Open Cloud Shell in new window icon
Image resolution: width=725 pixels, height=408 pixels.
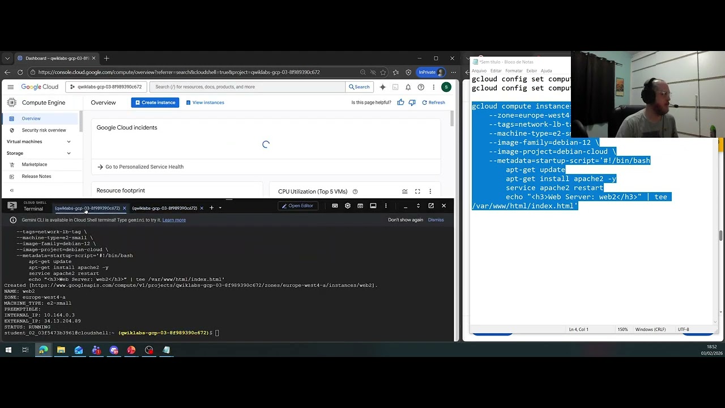[431, 206]
